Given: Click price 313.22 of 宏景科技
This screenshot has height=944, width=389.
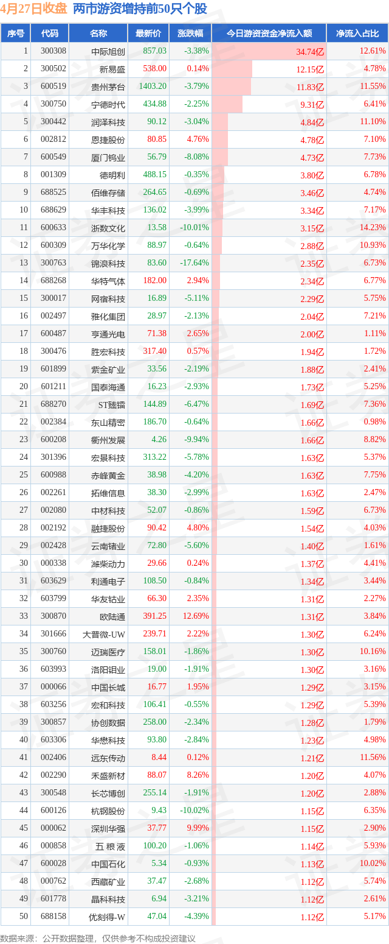Looking at the screenshot, I should point(154,457).
